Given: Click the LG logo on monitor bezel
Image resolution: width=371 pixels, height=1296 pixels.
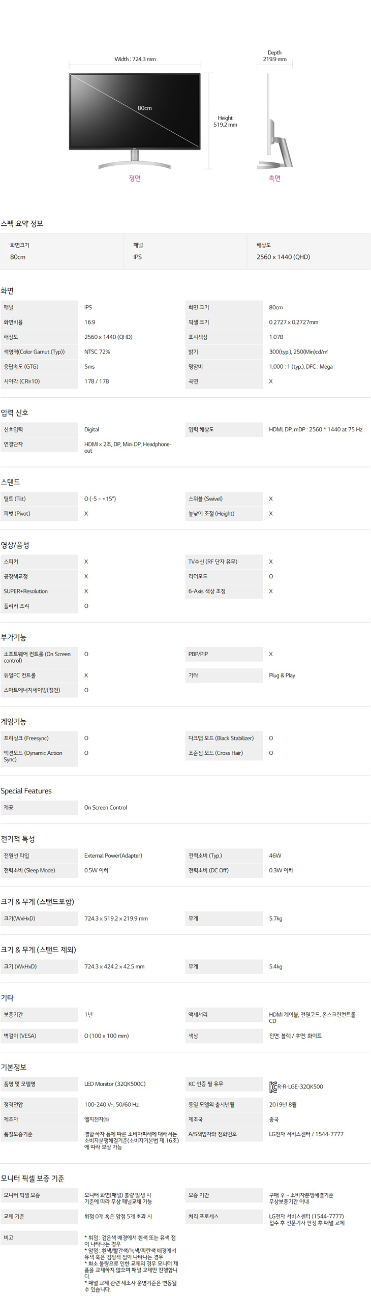Looking at the screenshot, I should coord(135,149).
